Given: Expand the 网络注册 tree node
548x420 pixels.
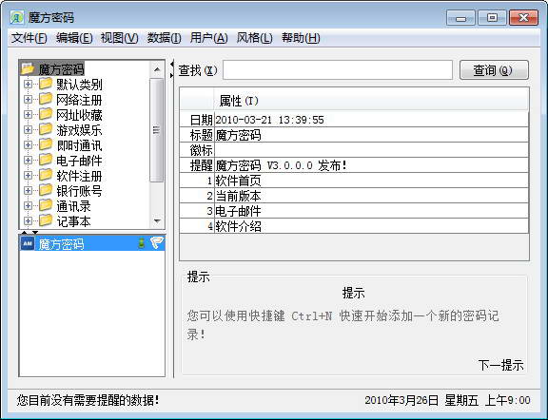Looking at the screenshot, I should [28, 100].
